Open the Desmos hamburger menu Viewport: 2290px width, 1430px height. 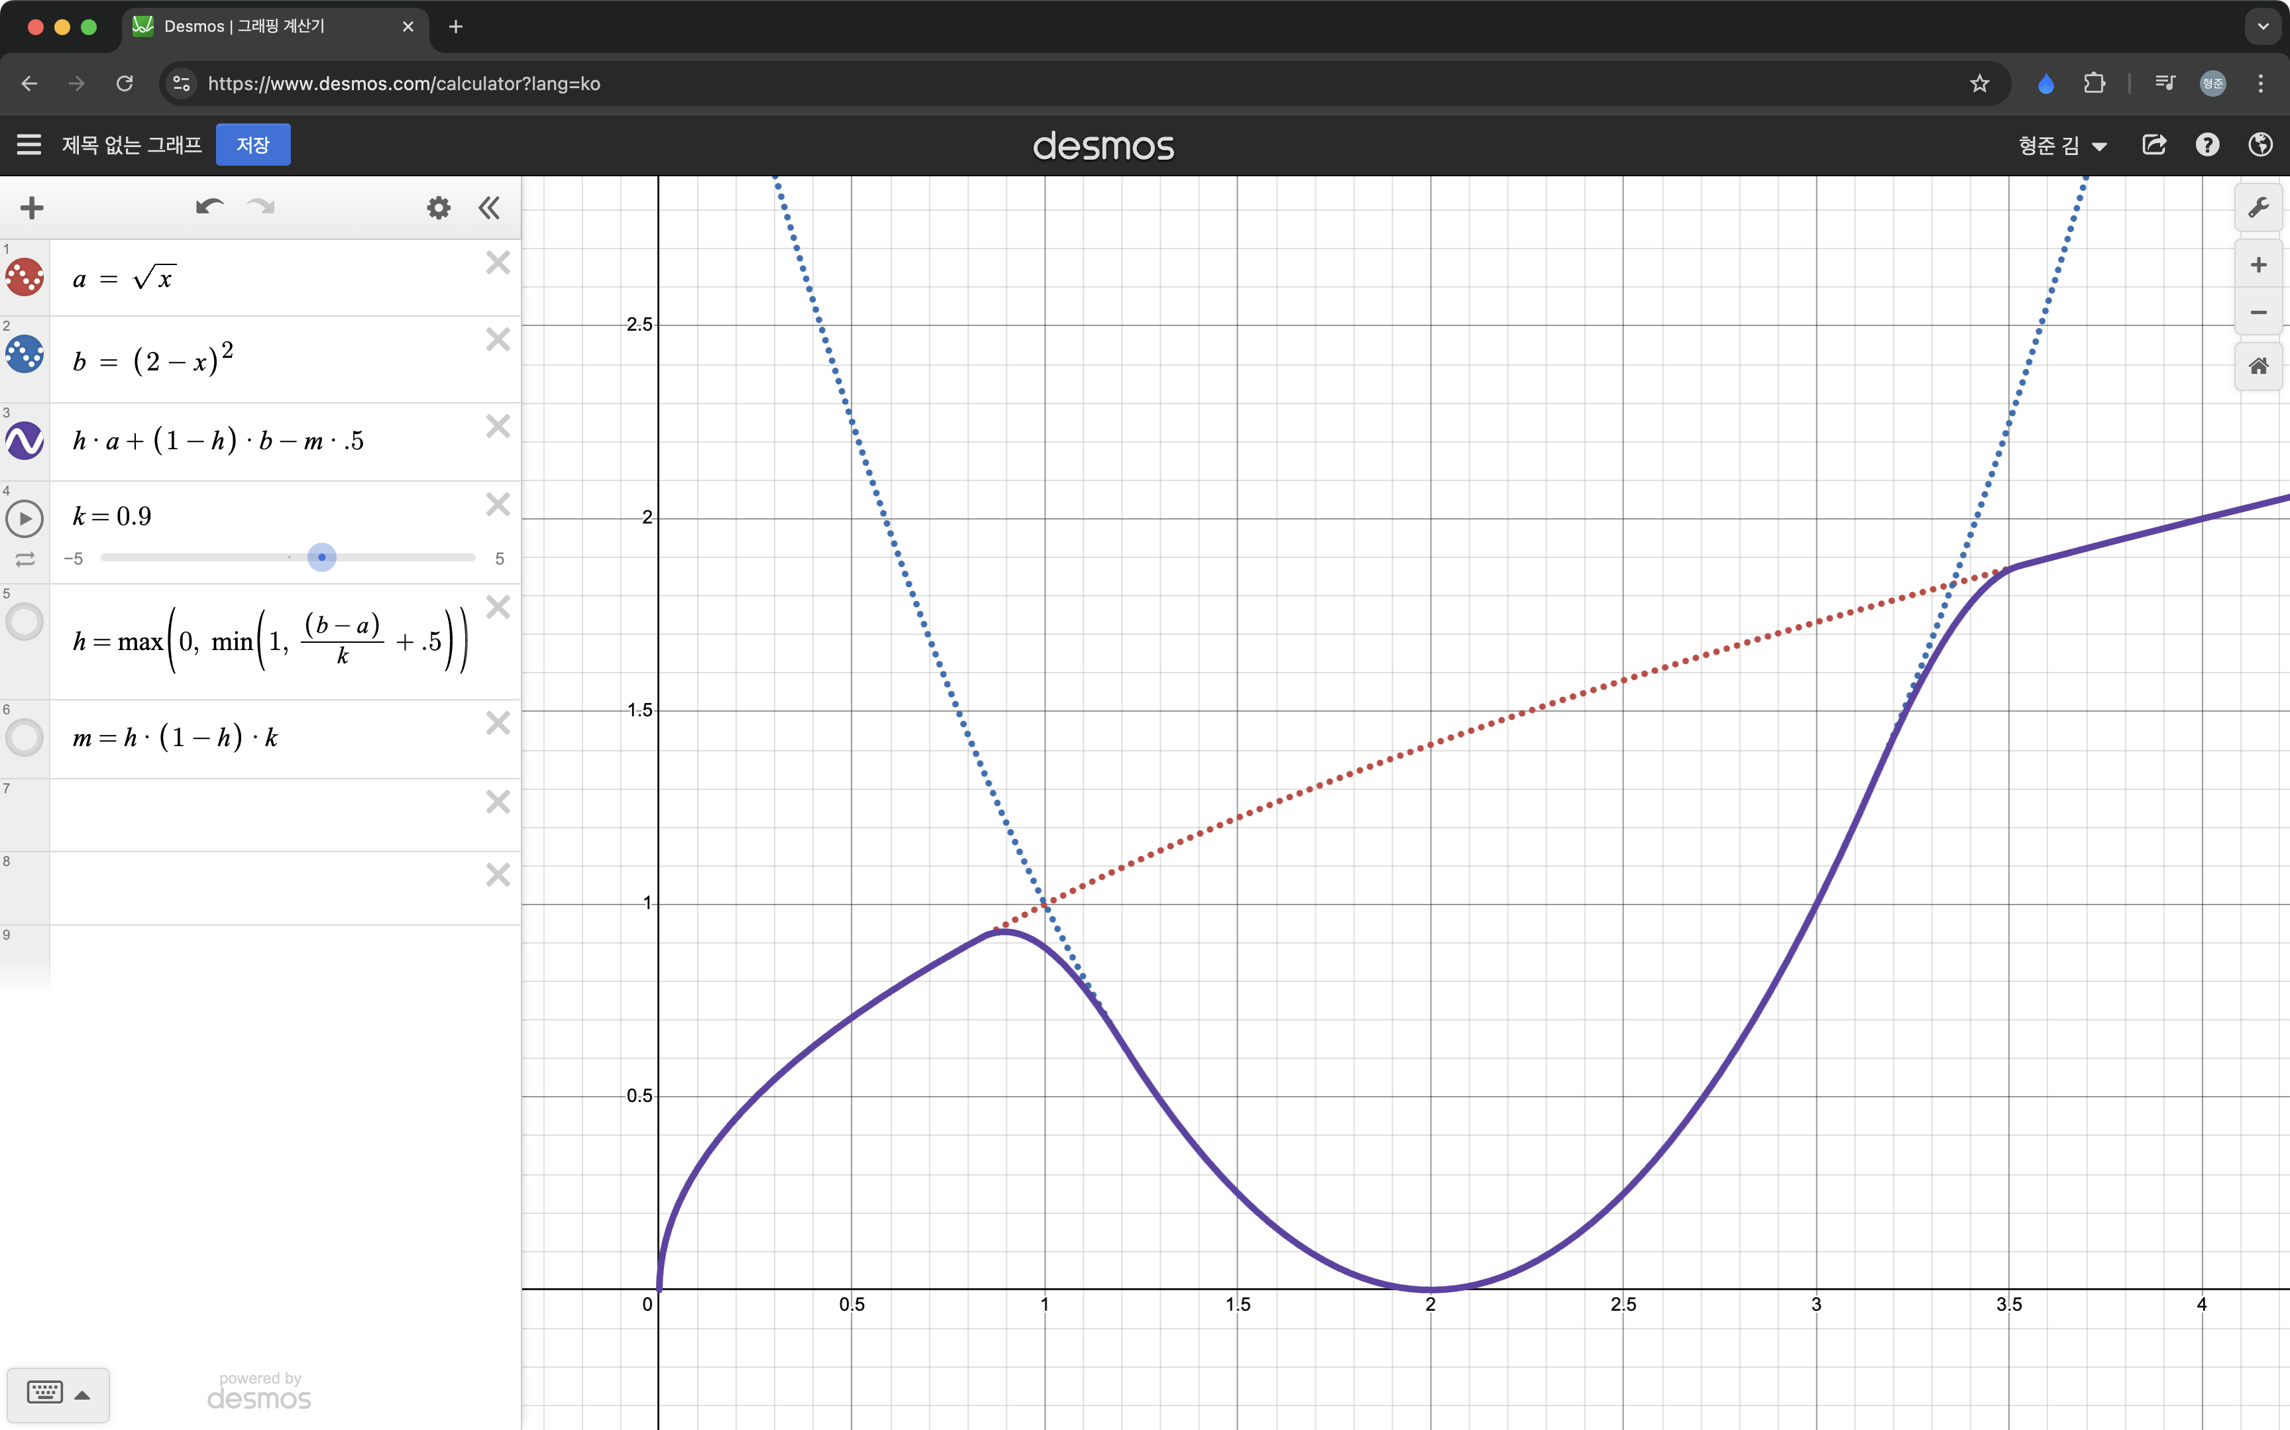(29, 144)
